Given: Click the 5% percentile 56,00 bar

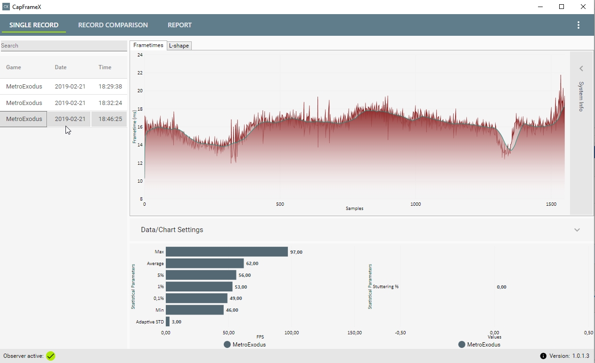Looking at the screenshot, I should coord(201,275).
